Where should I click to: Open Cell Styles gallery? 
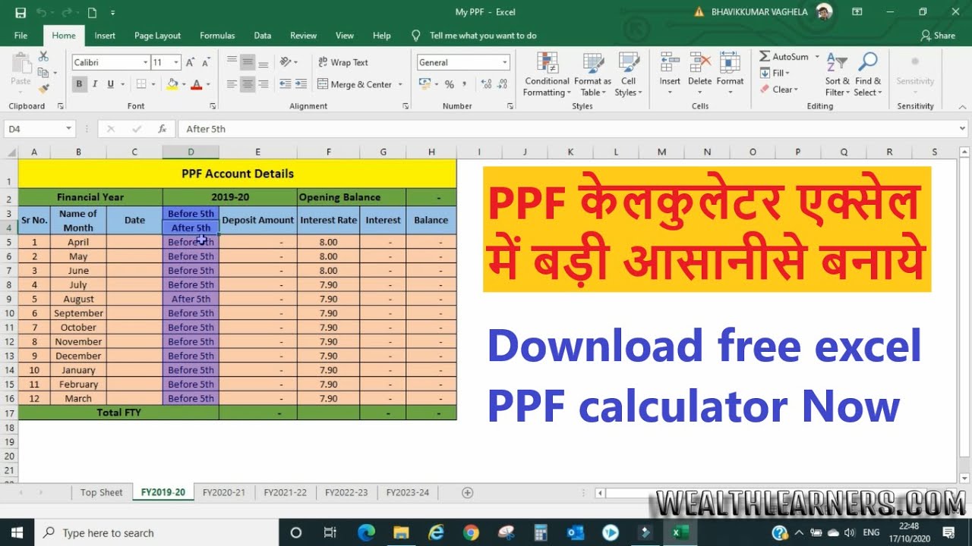(x=628, y=74)
